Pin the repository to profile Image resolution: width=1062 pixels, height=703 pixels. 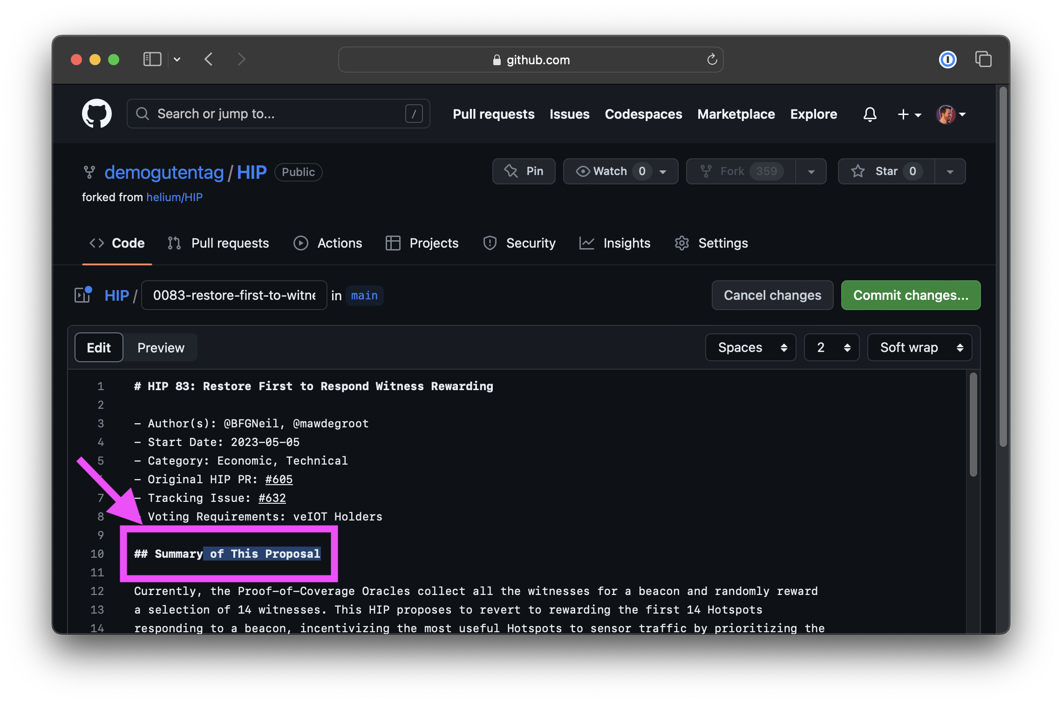click(x=524, y=171)
